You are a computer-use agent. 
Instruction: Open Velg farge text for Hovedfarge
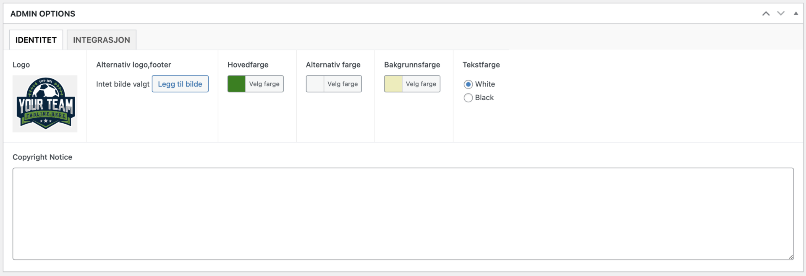coord(264,84)
